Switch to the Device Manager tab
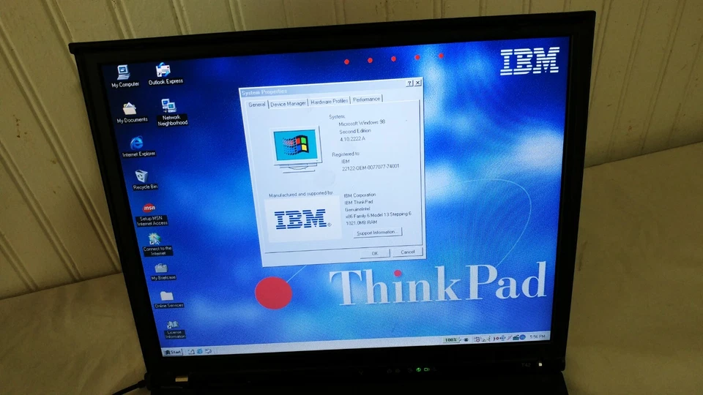The height and width of the screenshot is (395, 703). pos(288,103)
